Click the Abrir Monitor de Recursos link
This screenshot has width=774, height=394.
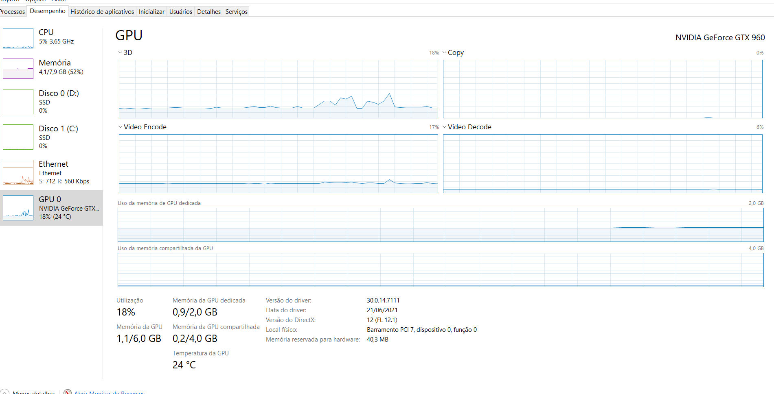pyautogui.click(x=110, y=392)
